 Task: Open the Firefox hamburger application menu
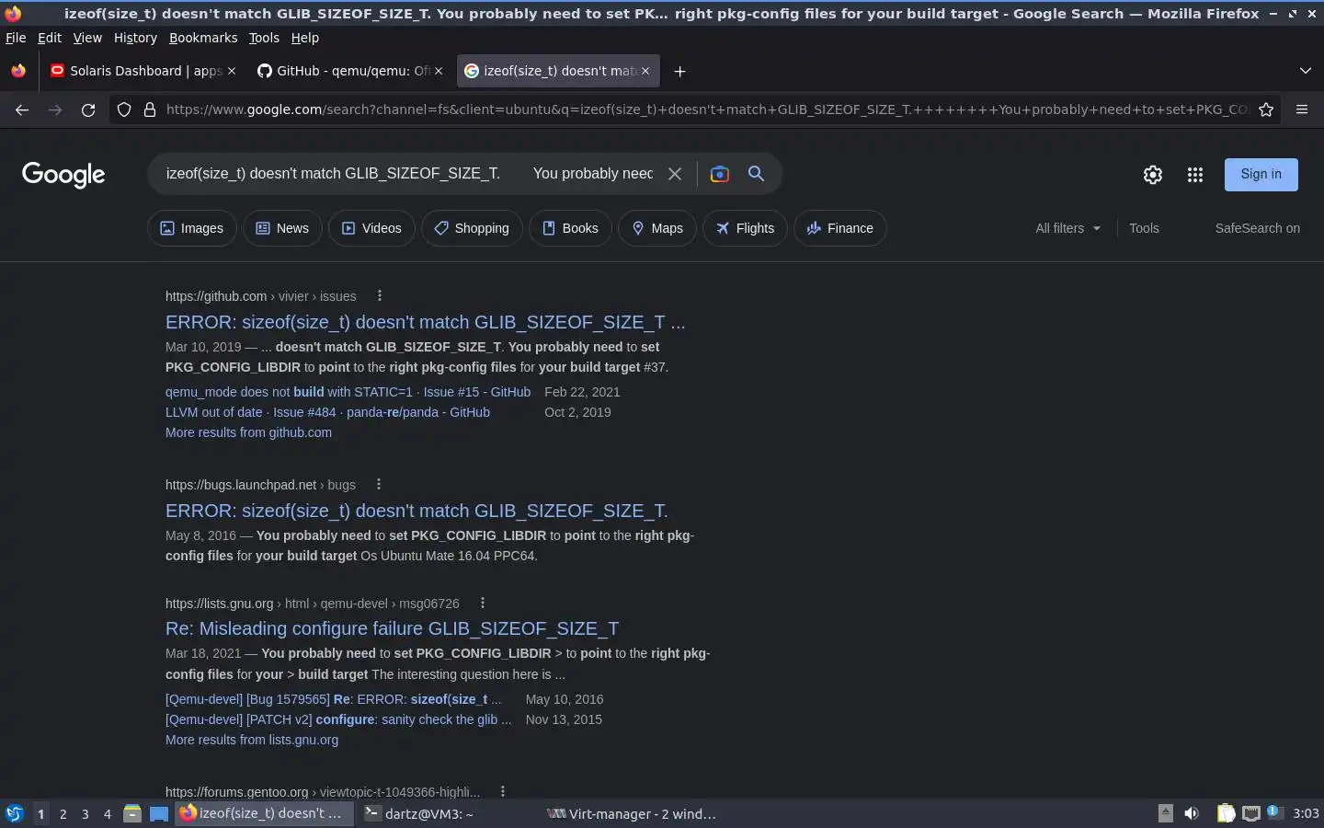tap(1302, 109)
